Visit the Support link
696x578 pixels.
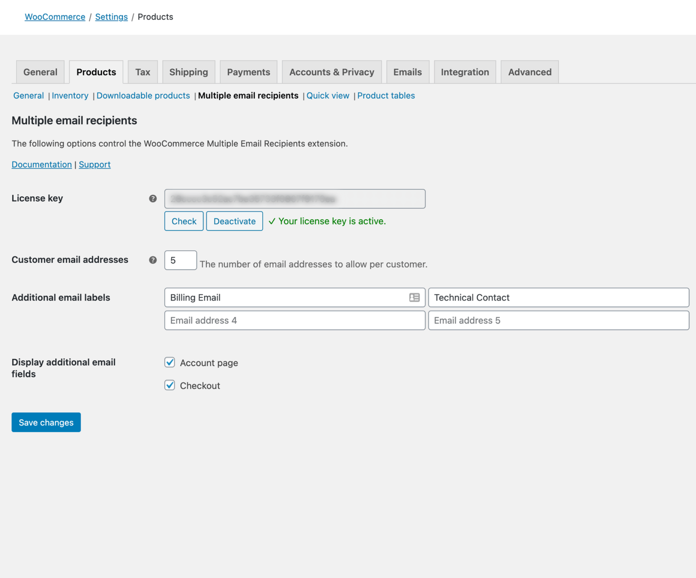(95, 164)
